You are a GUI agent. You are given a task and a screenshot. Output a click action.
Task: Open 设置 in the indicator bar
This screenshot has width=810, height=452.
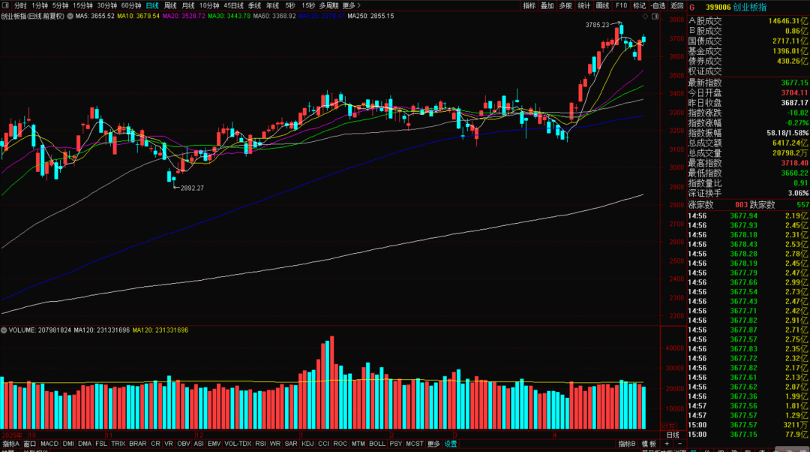451,444
